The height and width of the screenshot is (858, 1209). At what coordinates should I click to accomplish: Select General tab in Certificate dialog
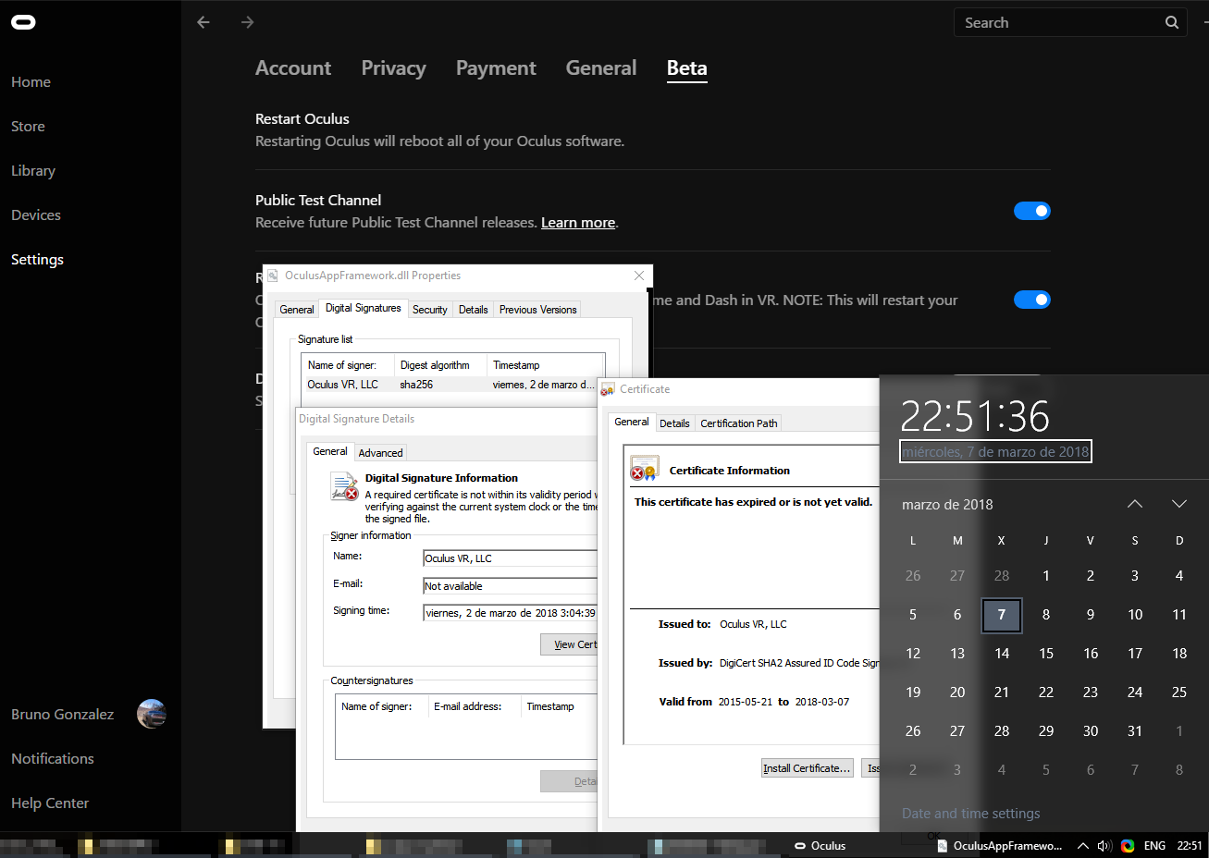pyautogui.click(x=632, y=422)
